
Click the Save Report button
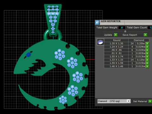tap(133, 35)
